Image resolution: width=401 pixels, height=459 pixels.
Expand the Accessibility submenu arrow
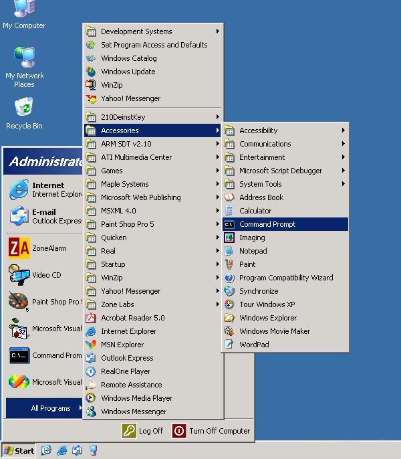click(344, 130)
